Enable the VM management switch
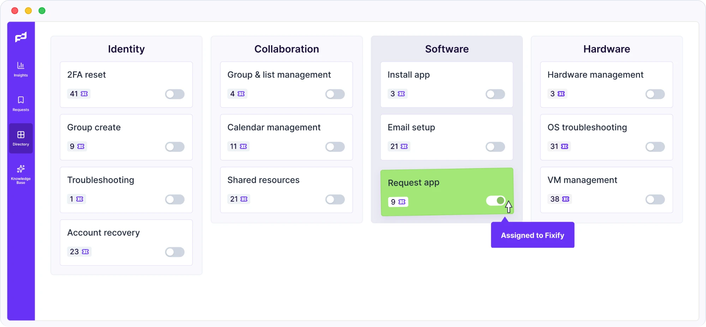Screen dimensions: 706x327 click(655, 200)
